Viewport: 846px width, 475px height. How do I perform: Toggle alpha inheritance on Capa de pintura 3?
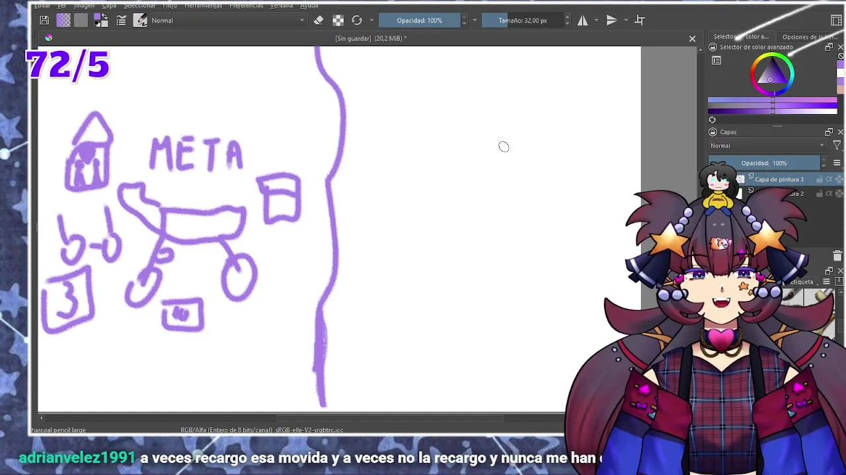coord(838,179)
